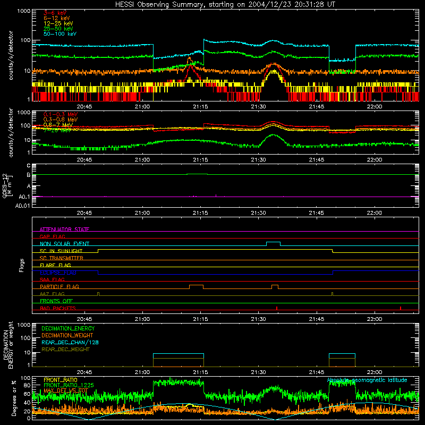This screenshot has height=425, width=425.
Task: Click the ATTENUATOR_STATE flag label
Action: pos(64,229)
